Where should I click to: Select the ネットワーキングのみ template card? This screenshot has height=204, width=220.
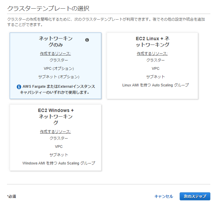(55, 66)
